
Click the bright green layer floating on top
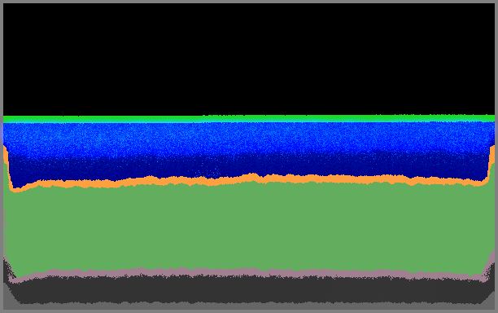[x=249, y=118]
